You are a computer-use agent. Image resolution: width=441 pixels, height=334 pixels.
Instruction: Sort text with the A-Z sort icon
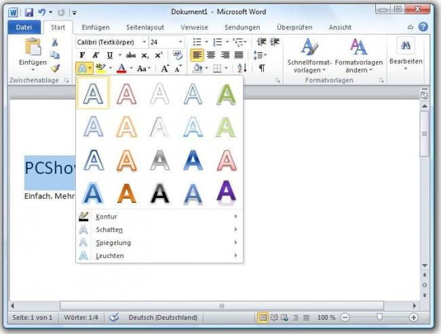click(242, 68)
